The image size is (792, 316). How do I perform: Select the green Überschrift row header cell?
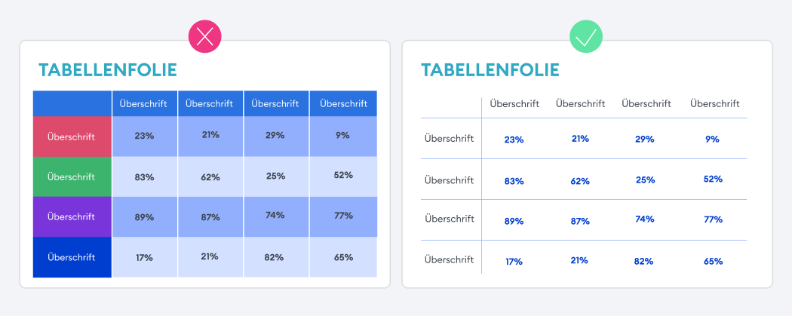pyautogui.click(x=72, y=176)
